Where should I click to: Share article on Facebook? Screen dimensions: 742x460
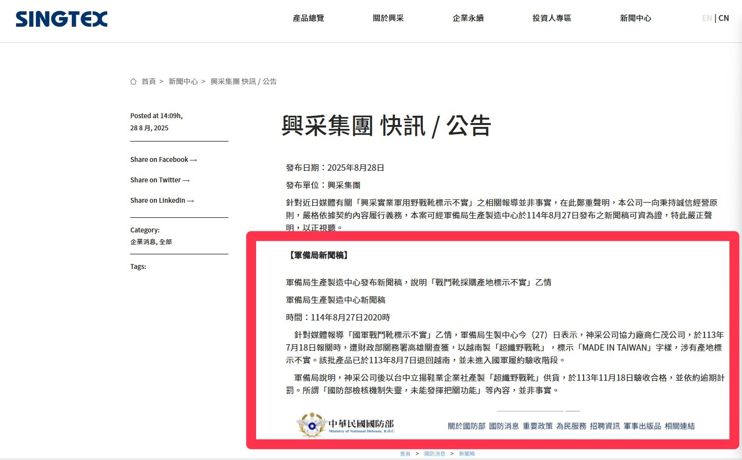point(163,159)
